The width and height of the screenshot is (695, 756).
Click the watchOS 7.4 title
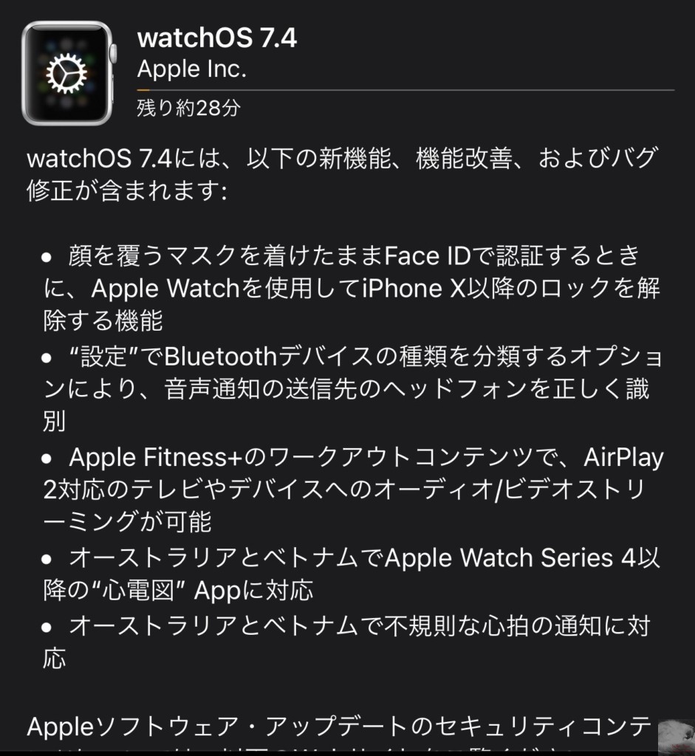[x=217, y=38]
